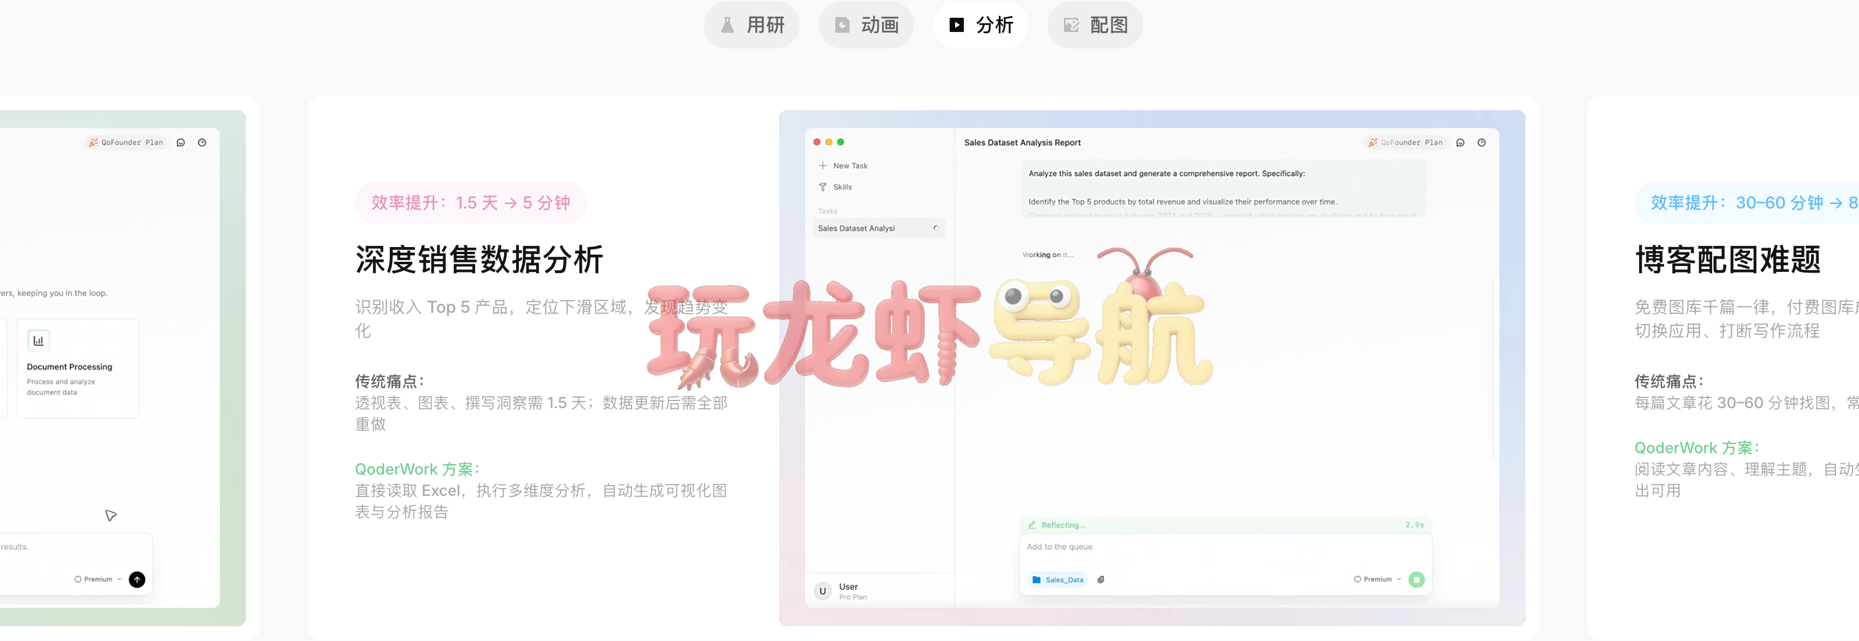Screen dimensions: 1859x641
Task: Click the User Pro Plan profile
Action: [879, 591]
